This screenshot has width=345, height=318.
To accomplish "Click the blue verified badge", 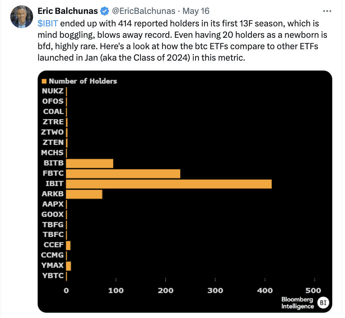I will tap(105, 11).
